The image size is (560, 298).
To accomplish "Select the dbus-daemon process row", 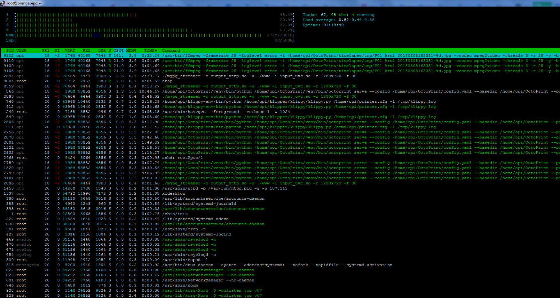I will (x=277, y=265).
